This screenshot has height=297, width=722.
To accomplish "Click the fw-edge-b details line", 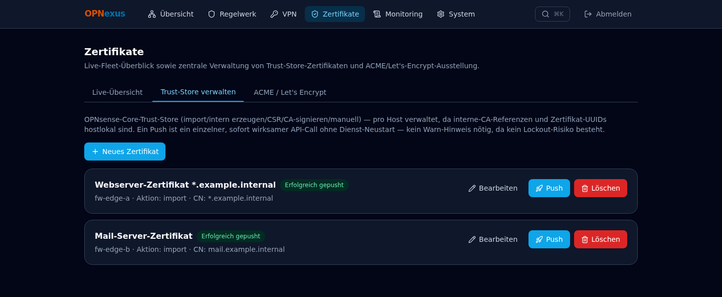I will coord(190,249).
